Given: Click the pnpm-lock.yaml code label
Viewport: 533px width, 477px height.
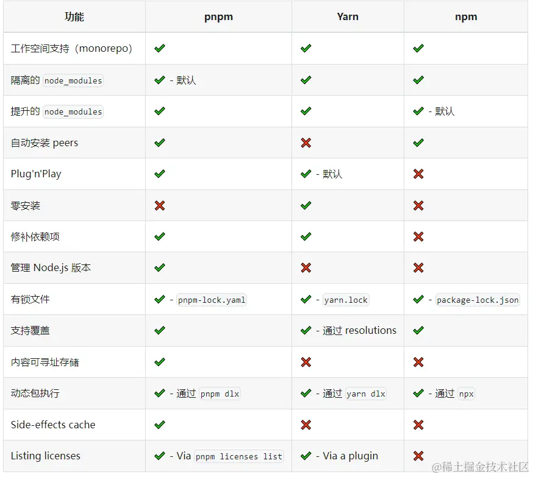Looking at the screenshot, I should tap(212, 300).
